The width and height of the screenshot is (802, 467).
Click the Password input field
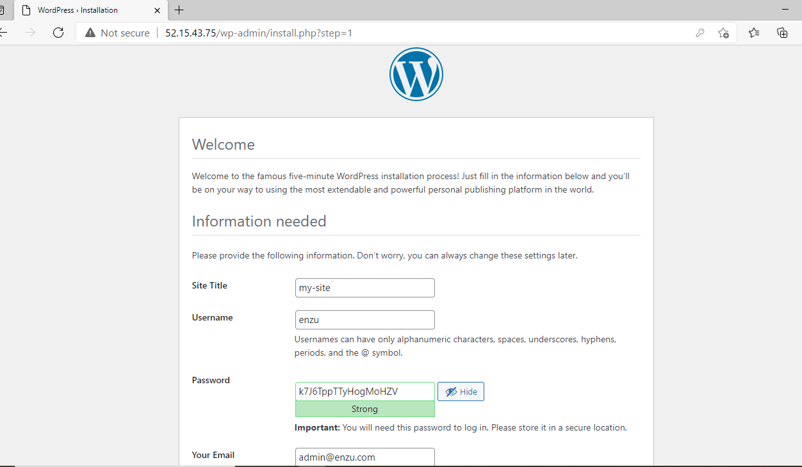(364, 392)
